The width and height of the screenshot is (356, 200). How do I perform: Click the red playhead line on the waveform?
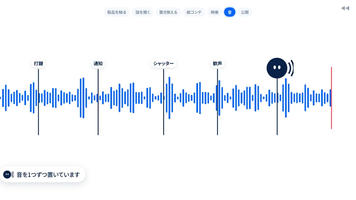[x=331, y=98]
